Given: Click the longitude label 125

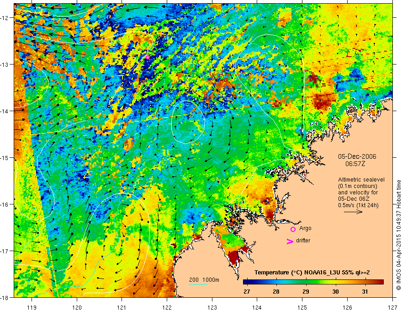Looking at the screenshot, I should pos(302,307).
